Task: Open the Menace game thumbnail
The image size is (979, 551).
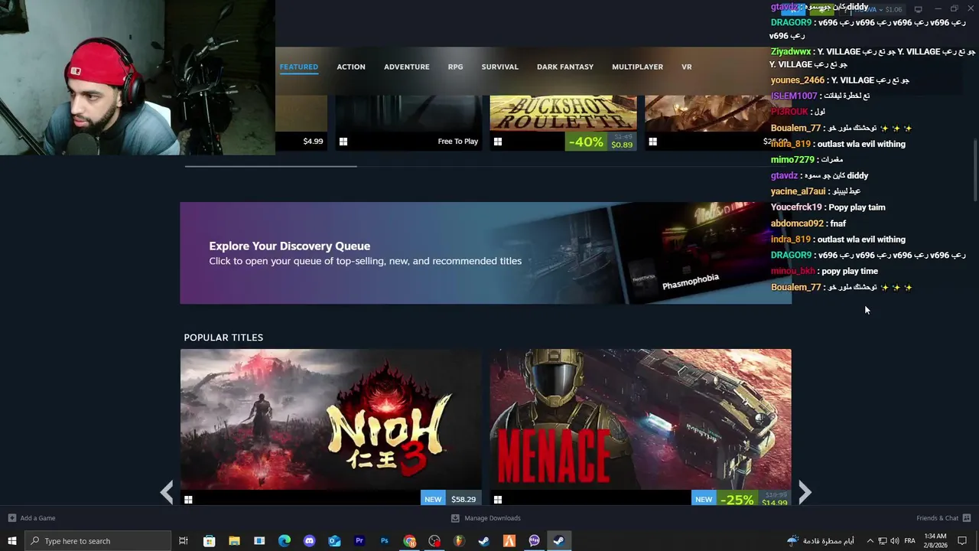Action: pyautogui.click(x=641, y=419)
